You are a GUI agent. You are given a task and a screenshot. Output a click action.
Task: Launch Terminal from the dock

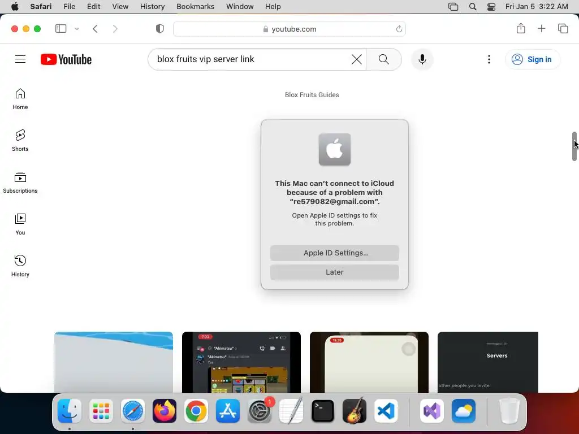point(323,411)
